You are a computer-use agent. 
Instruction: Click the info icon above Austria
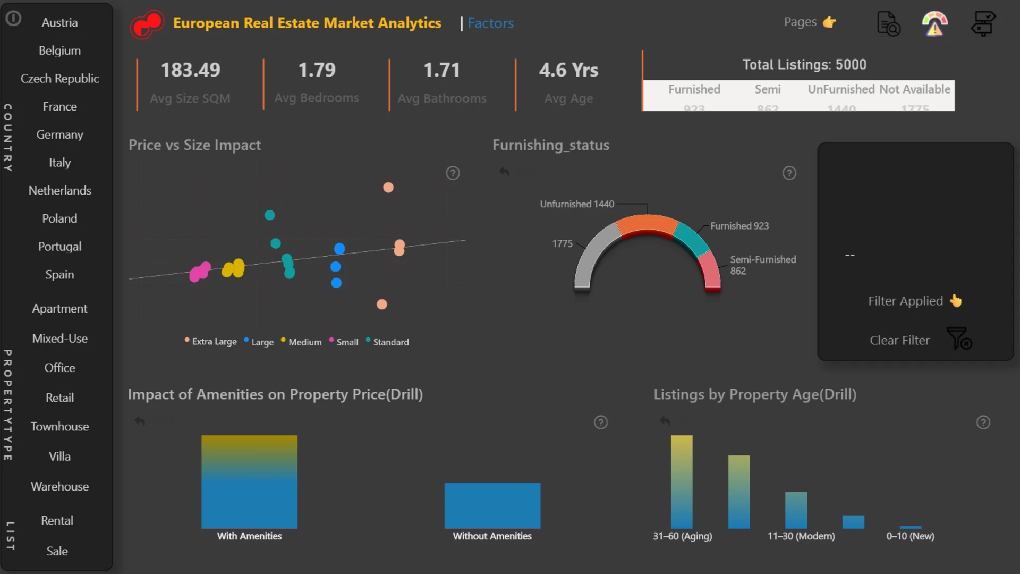click(x=13, y=19)
